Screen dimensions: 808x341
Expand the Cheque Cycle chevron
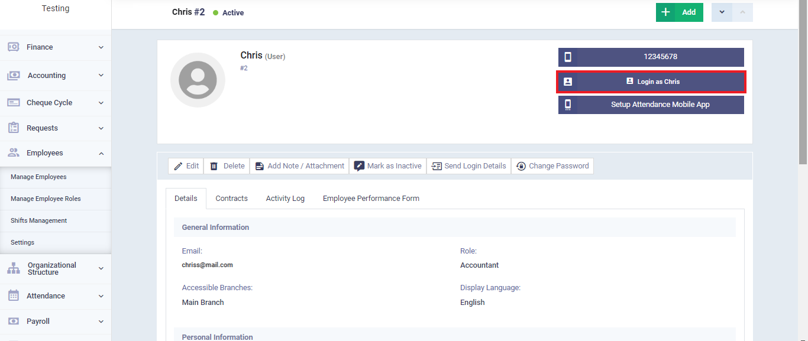click(x=101, y=103)
